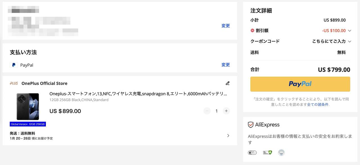Click the first security certification badge
Image resolution: width=360 pixels, height=165 pixels.
pos(252,153)
